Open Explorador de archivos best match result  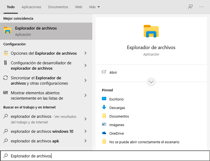click(x=46, y=31)
